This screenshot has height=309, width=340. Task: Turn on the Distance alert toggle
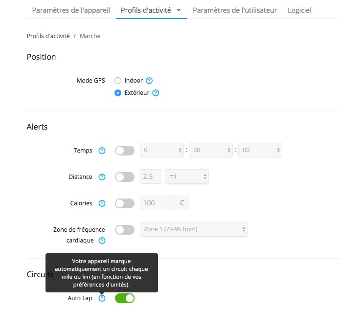click(x=125, y=177)
